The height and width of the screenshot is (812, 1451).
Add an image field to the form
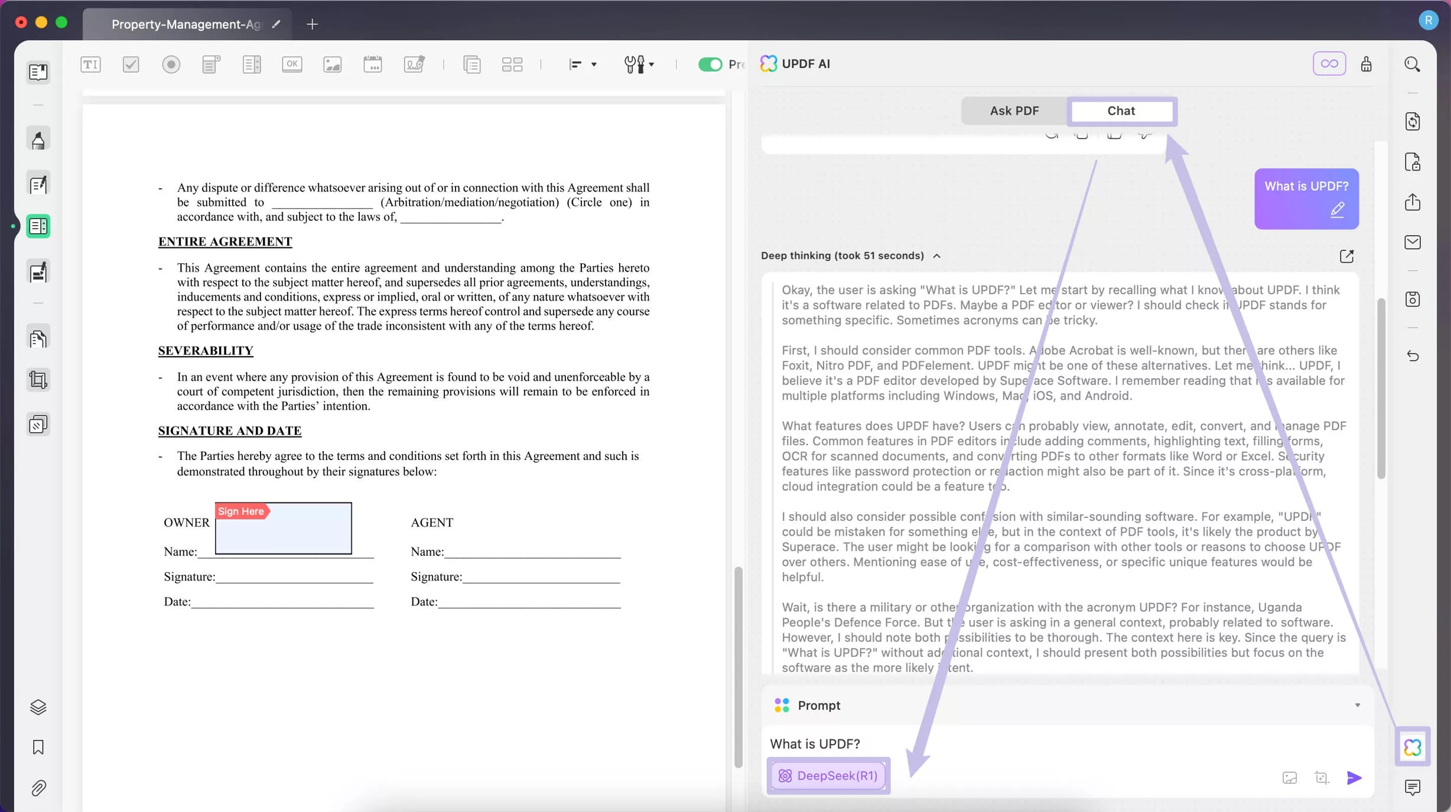coord(332,64)
